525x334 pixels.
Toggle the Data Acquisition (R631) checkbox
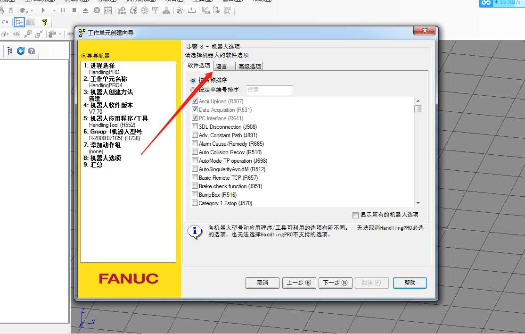pos(195,109)
